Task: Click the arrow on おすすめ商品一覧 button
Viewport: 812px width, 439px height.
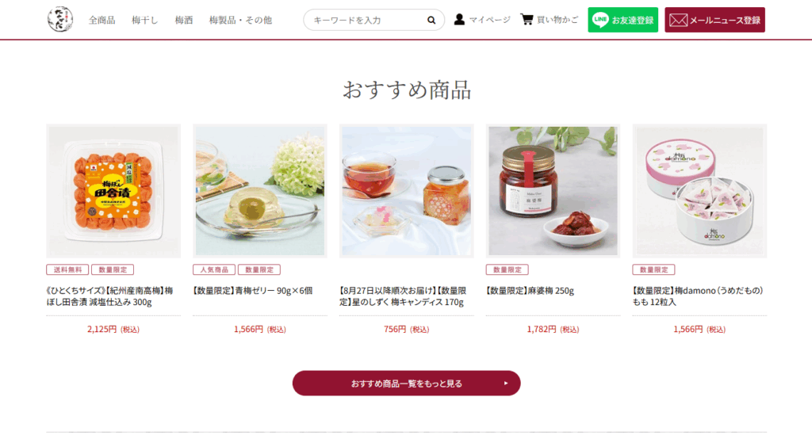Action: 506,384
